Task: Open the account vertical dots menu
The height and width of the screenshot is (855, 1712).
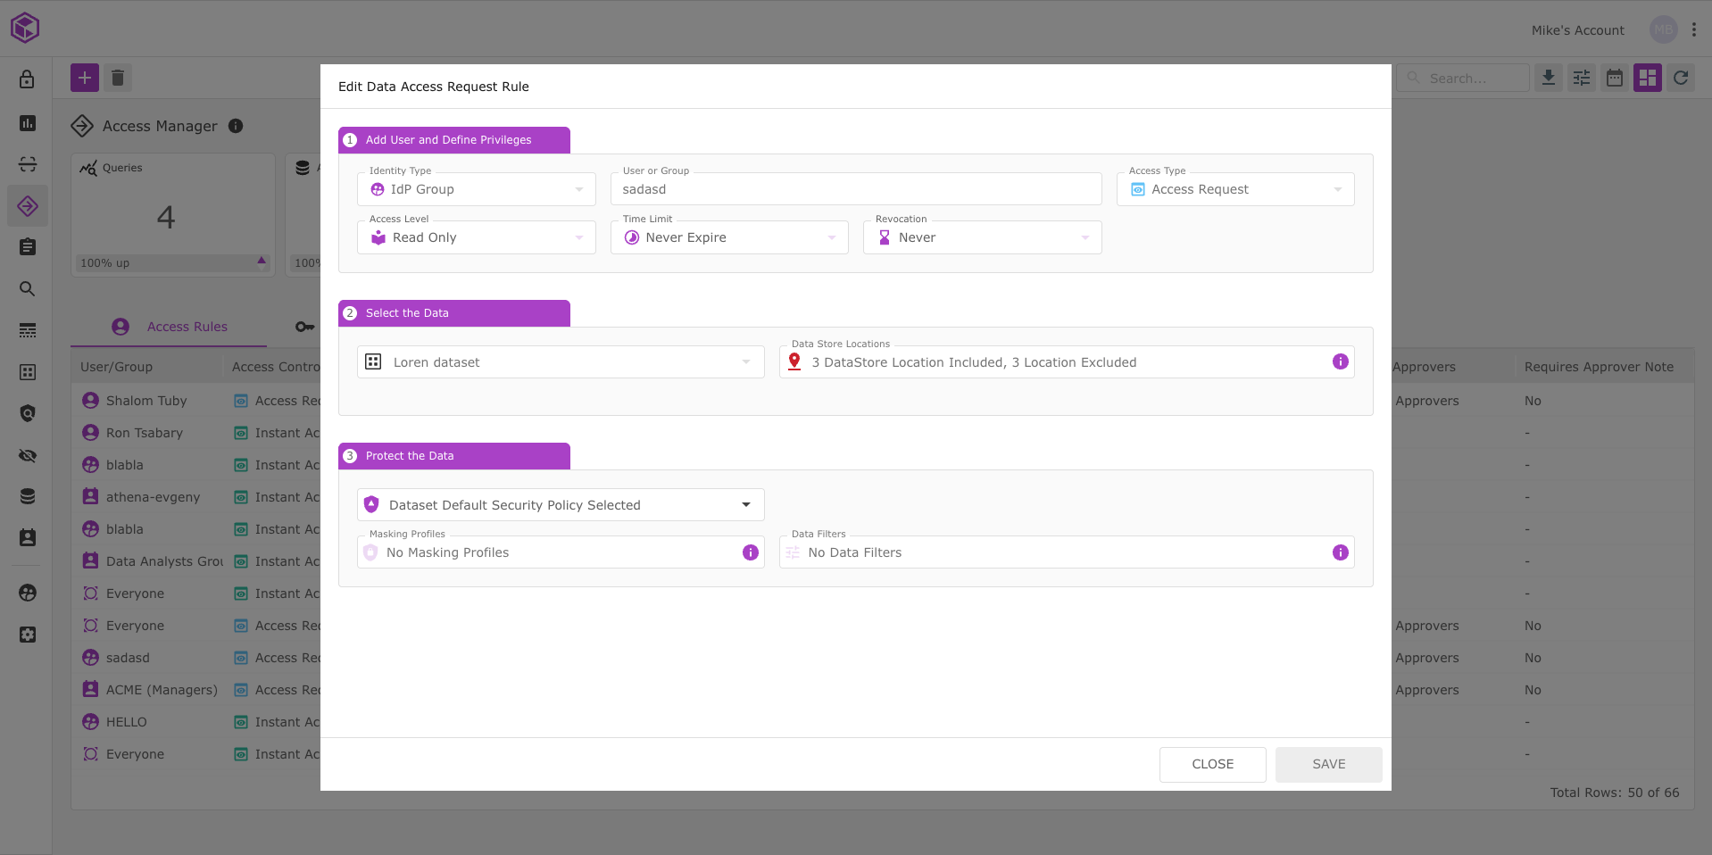Action: 1693,29
